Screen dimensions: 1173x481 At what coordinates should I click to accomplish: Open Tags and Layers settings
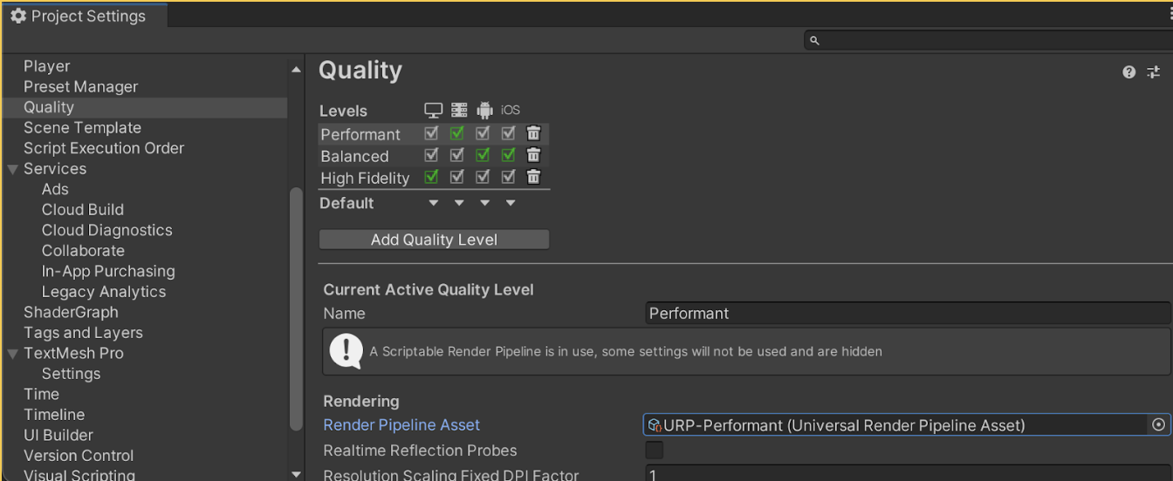pos(83,333)
